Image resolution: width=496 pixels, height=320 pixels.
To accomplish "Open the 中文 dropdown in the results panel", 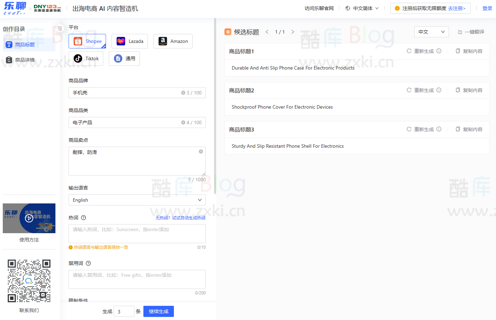I will pyautogui.click(x=431, y=31).
